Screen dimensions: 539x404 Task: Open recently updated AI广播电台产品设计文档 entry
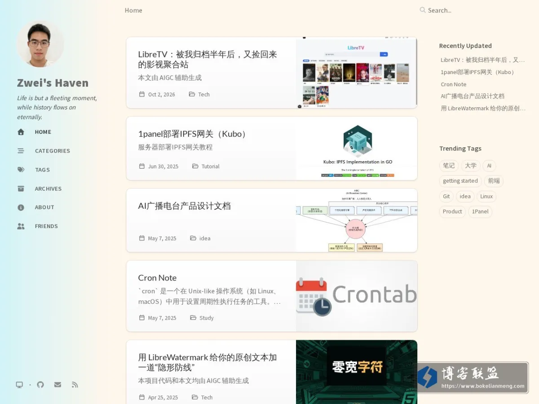point(473,96)
